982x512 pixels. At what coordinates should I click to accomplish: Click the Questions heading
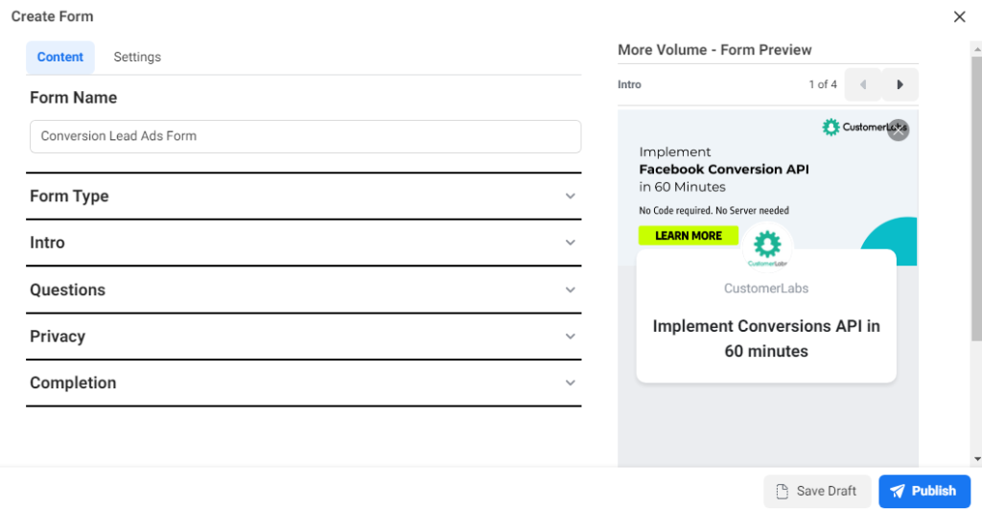pyautogui.click(x=68, y=290)
